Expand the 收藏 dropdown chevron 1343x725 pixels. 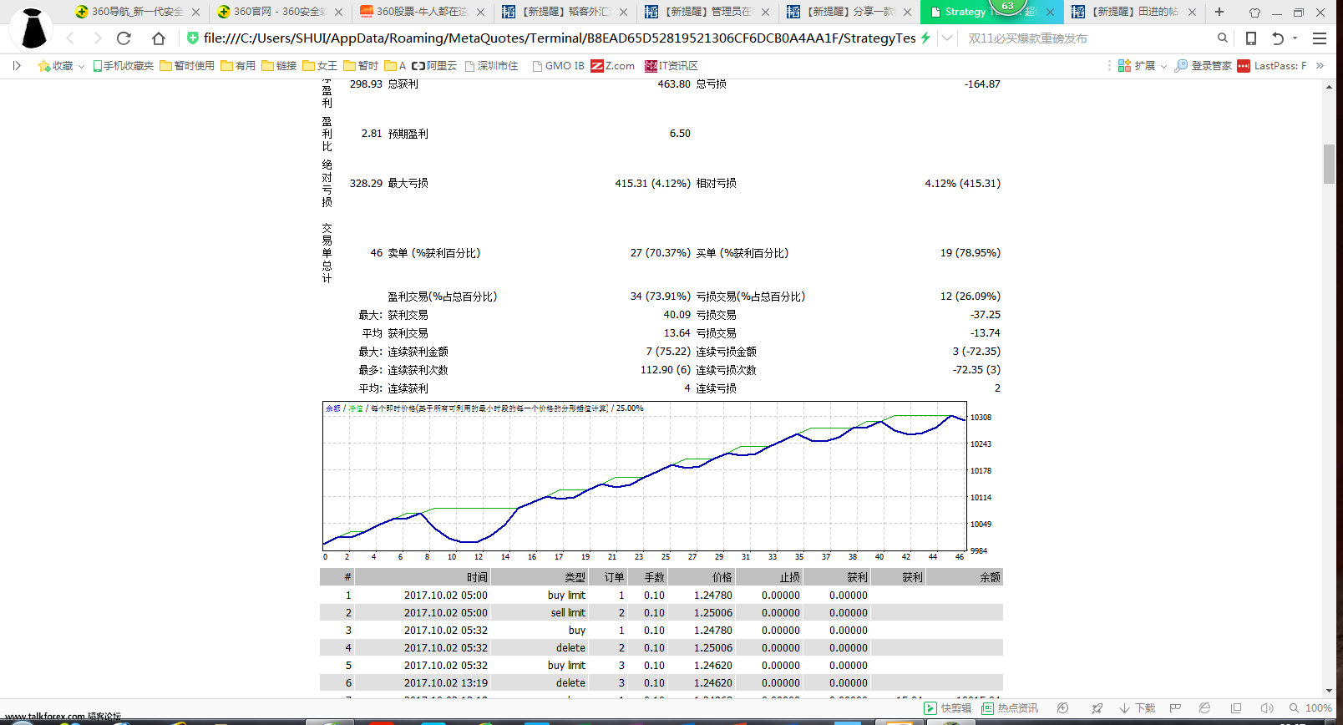(81, 66)
